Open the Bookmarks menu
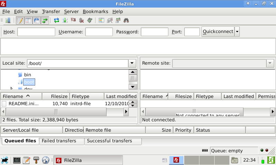Image resolution: width=276 pixels, height=165 pixels. coord(95,11)
